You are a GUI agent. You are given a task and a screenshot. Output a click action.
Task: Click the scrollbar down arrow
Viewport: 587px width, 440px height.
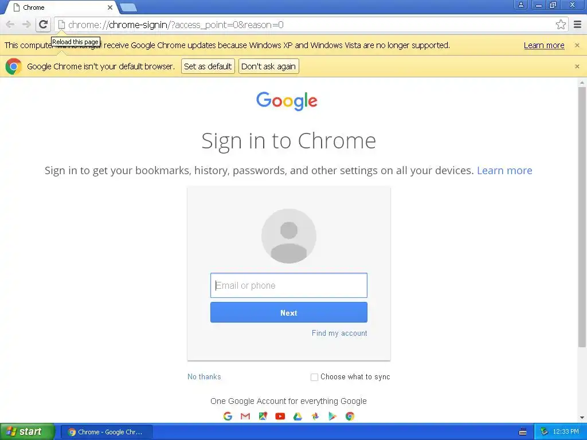pos(582,418)
